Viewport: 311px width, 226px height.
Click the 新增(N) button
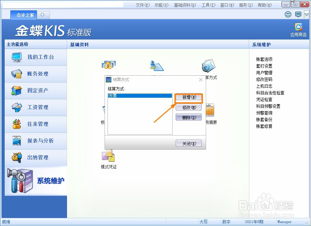click(x=189, y=97)
